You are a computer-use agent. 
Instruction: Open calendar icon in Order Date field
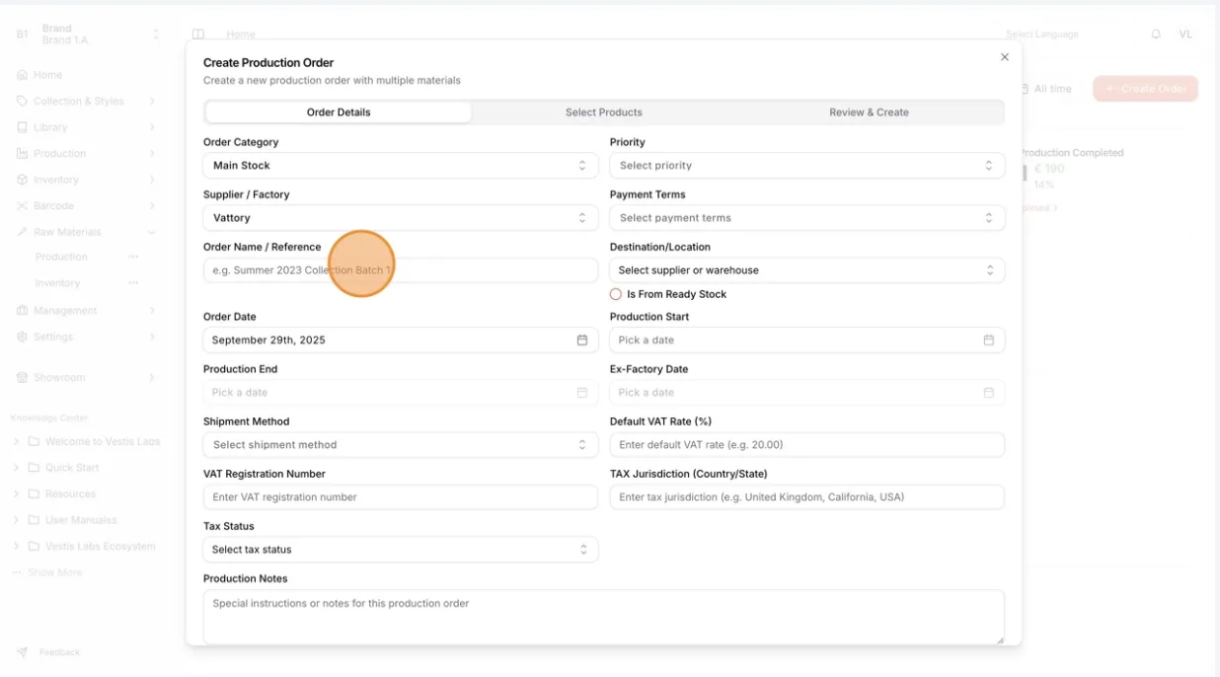pyautogui.click(x=582, y=340)
